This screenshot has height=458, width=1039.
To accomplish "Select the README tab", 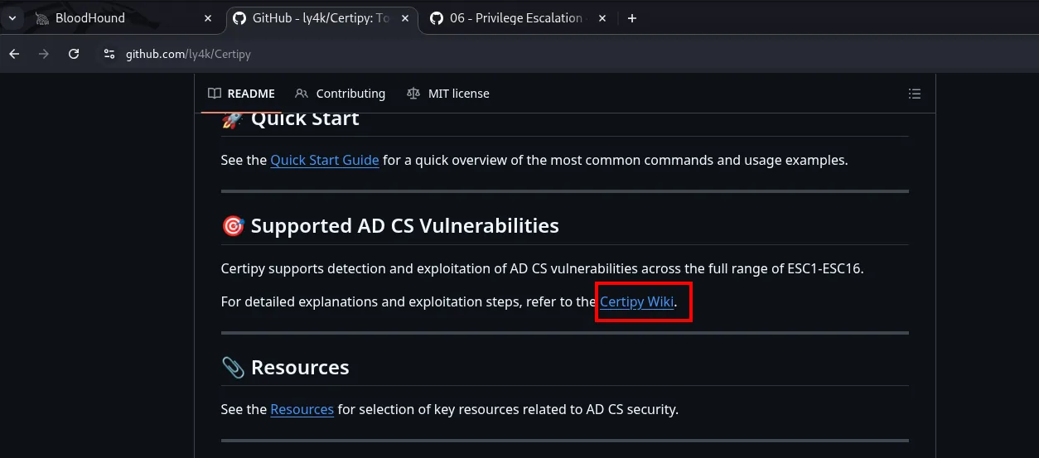I will click(x=241, y=94).
